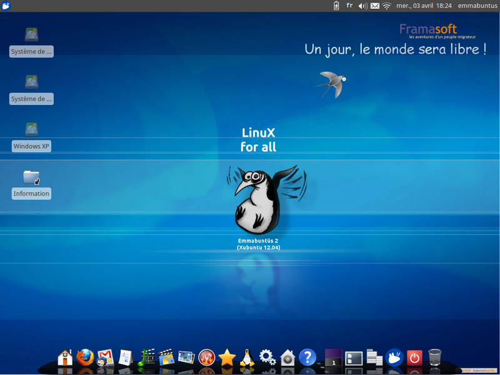Open the gold star favorites icon in dock
This screenshot has height=375, width=500.
point(227,357)
